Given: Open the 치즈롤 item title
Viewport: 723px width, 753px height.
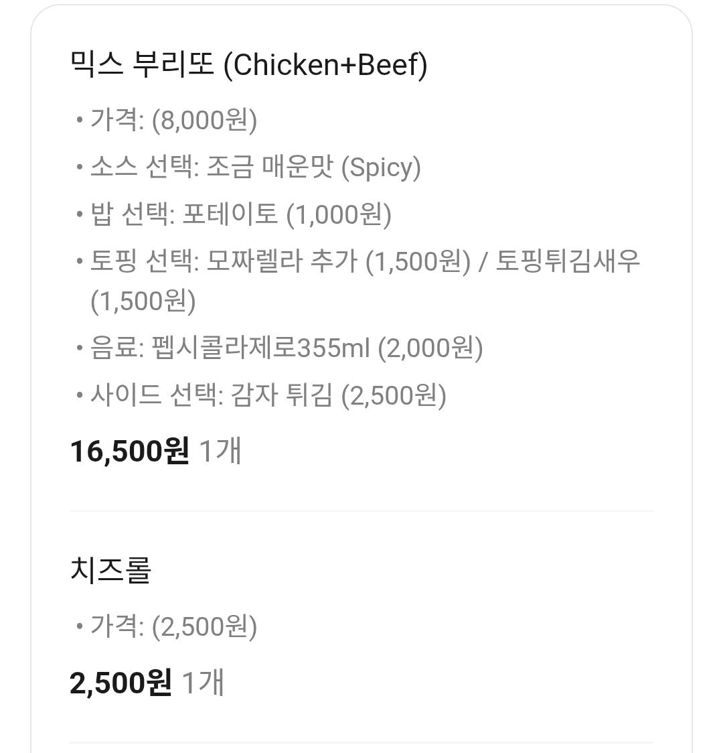Looking at the screenshot, I should click(111, 570).
